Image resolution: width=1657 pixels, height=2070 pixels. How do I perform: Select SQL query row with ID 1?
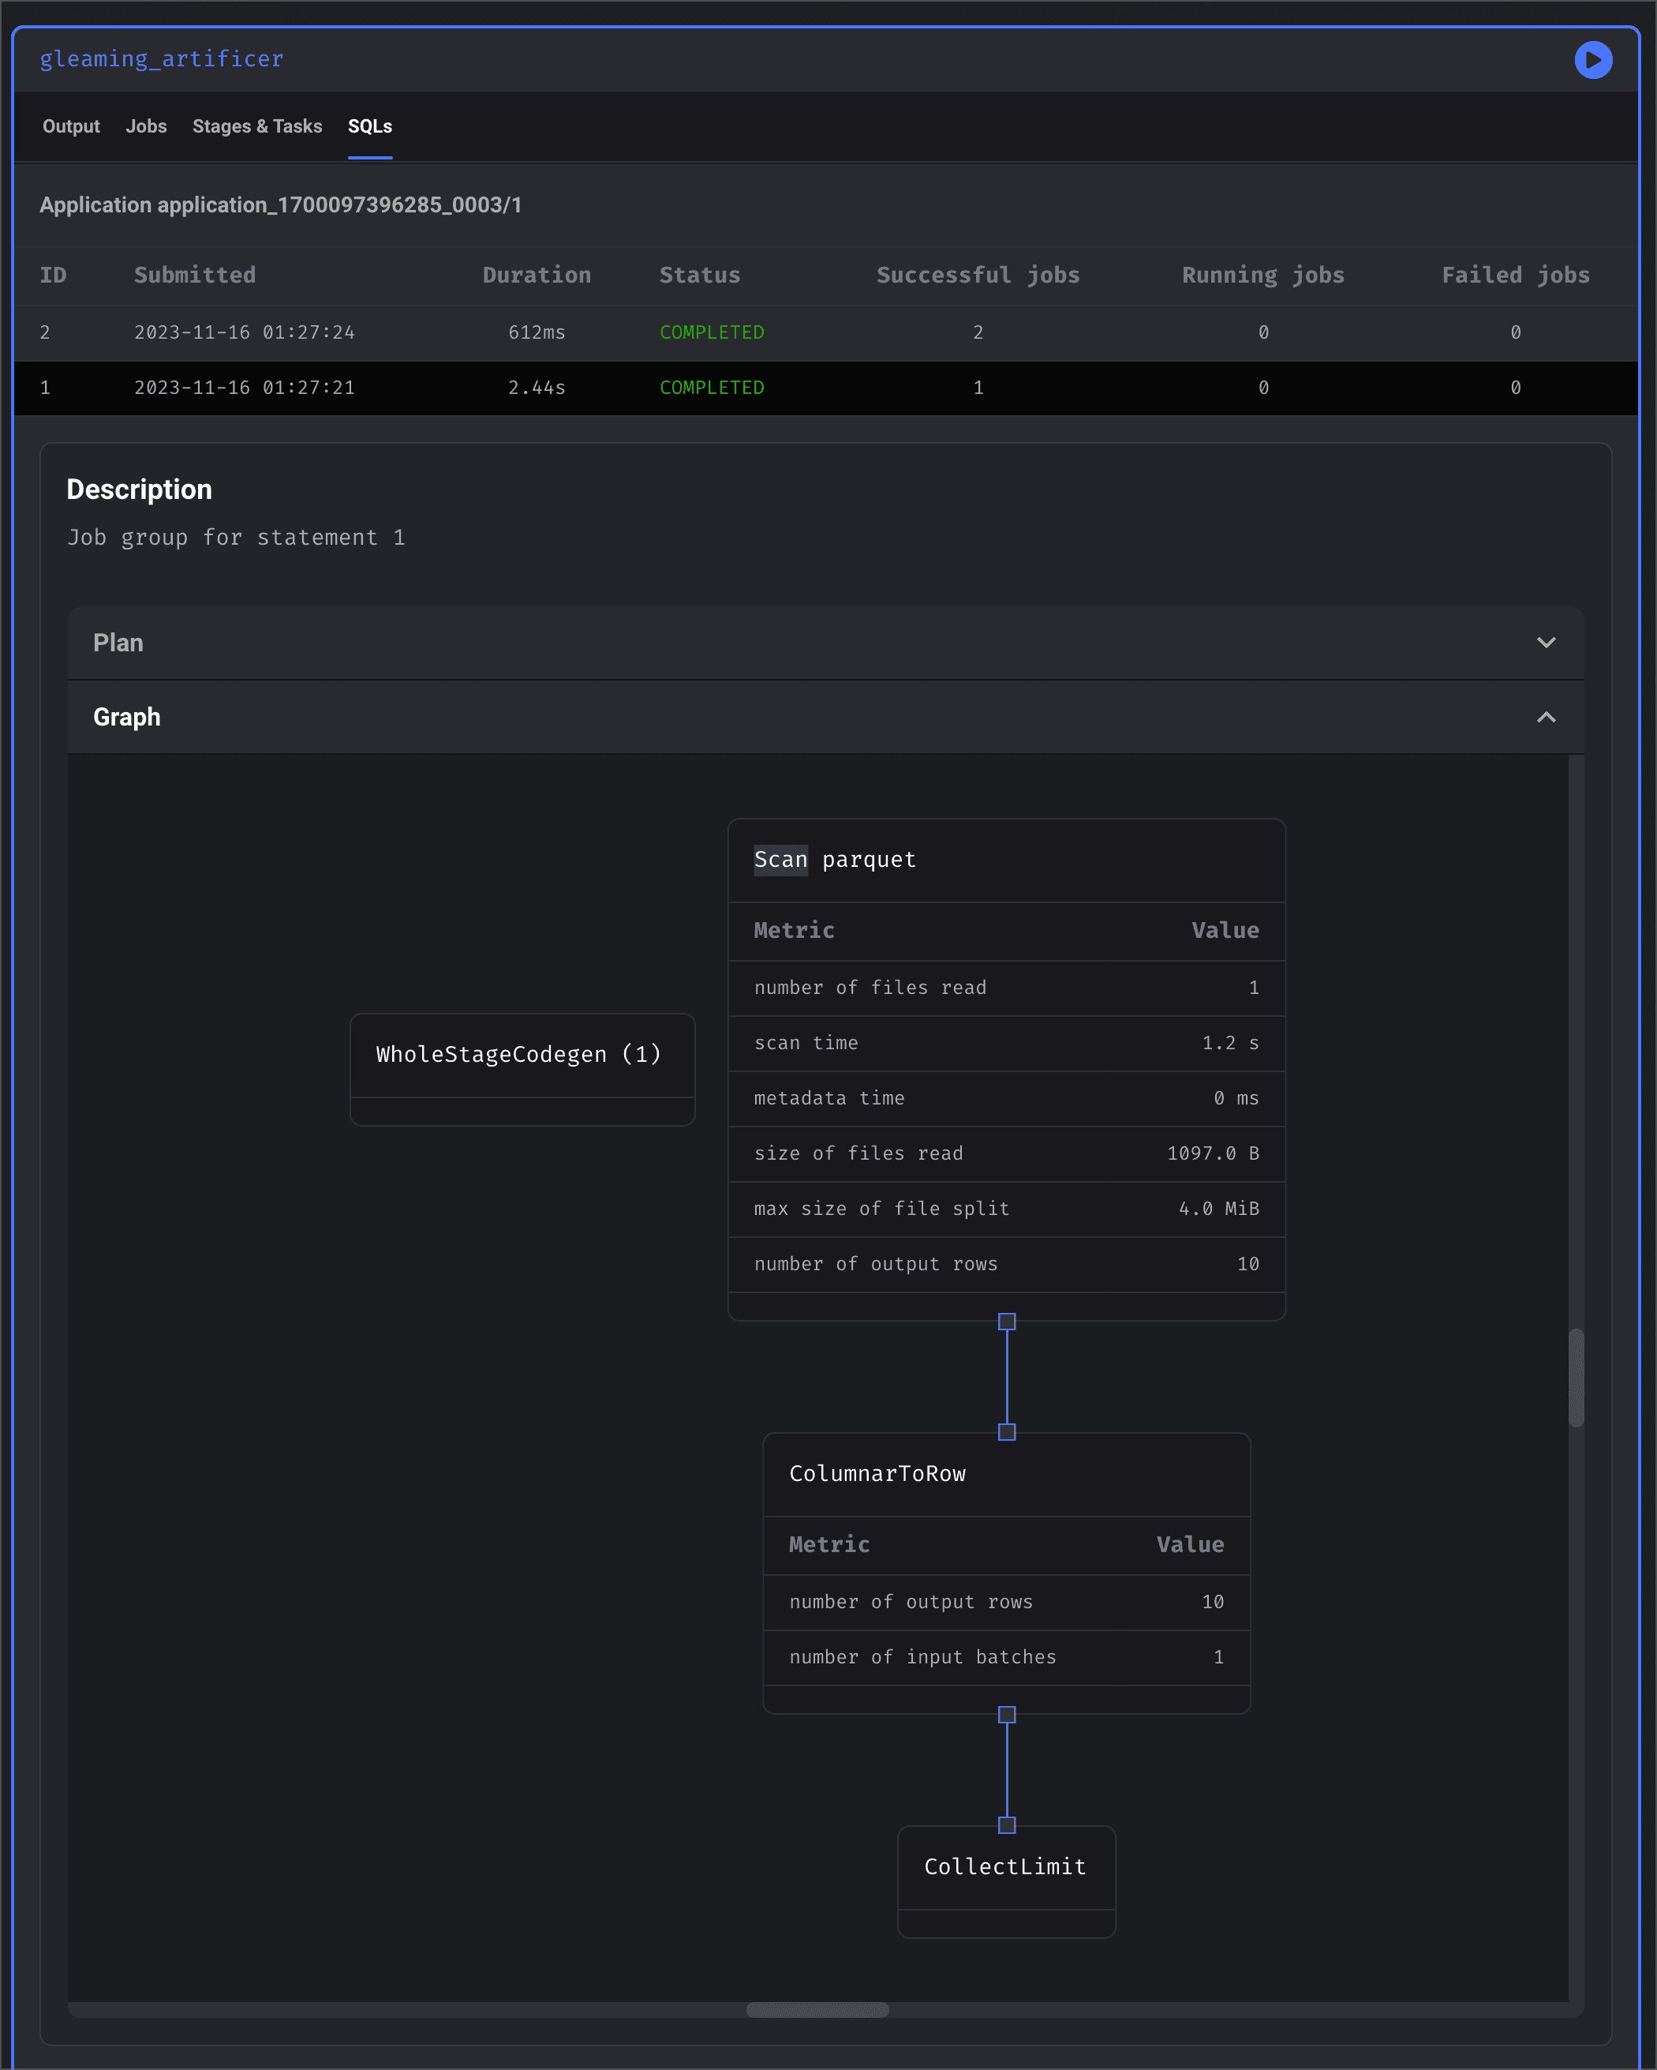(x=825, y=388)
